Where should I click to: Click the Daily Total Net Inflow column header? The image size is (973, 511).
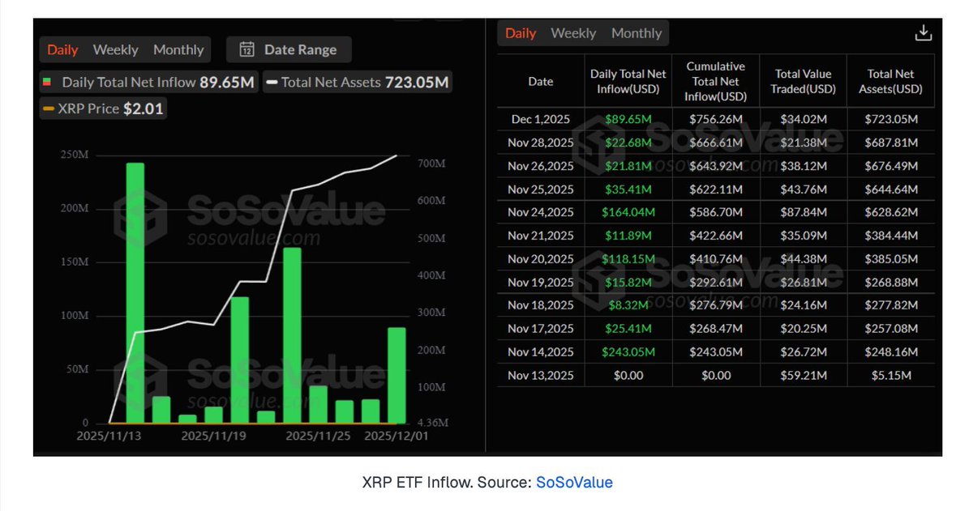[x=628, y=81]
